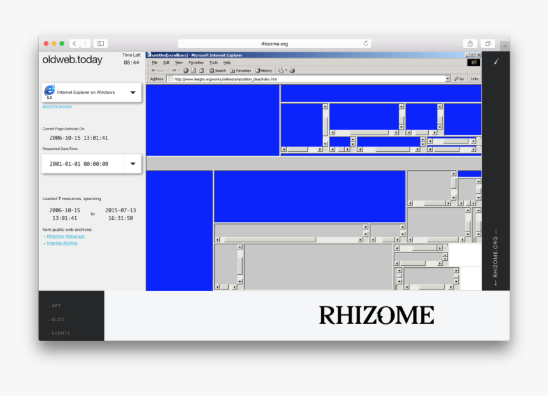Click the Internet Archive link
Image resolution: width=548 pixels, height=396 pixels.
click(x=62, y=243)
